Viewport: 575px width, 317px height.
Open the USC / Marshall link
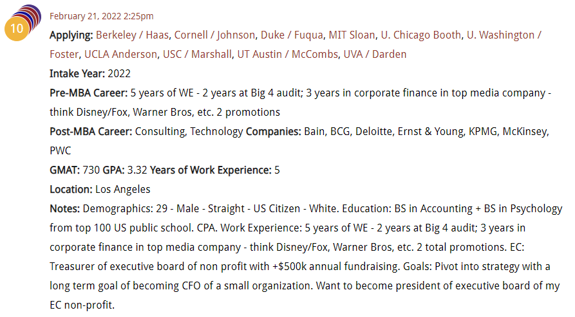pos(197,54)
